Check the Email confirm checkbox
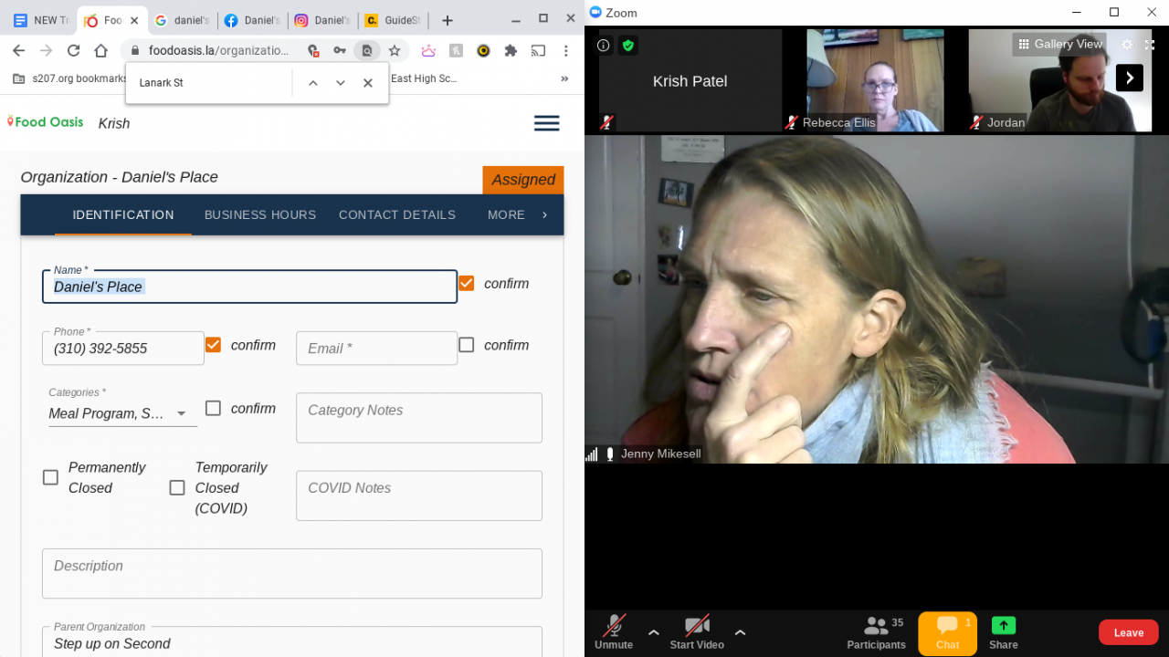1169x657 pixels. (467, 345)
